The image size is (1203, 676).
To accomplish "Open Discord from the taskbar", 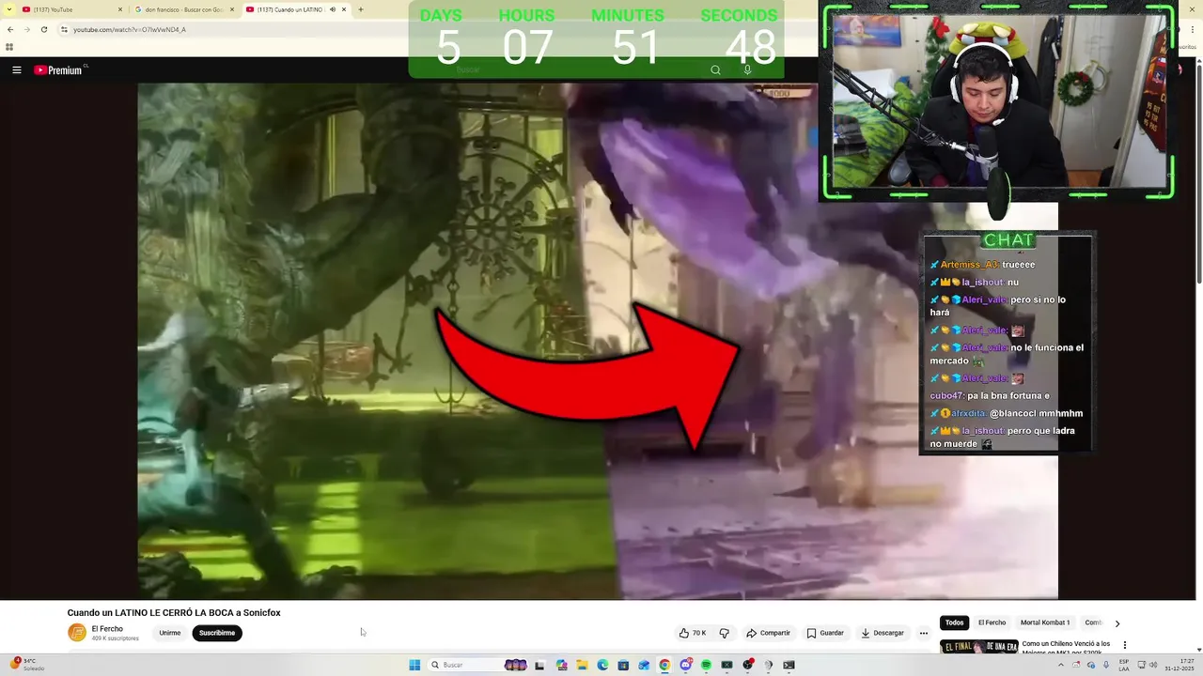I will [685, 665].
